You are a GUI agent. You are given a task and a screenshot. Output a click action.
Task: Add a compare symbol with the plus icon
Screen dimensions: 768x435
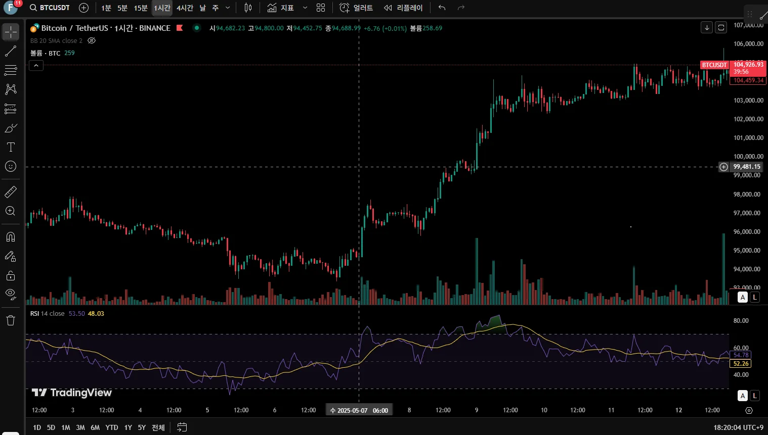(x=84, y=8)
